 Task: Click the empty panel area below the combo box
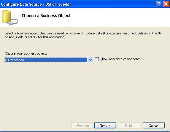(85, 89)
